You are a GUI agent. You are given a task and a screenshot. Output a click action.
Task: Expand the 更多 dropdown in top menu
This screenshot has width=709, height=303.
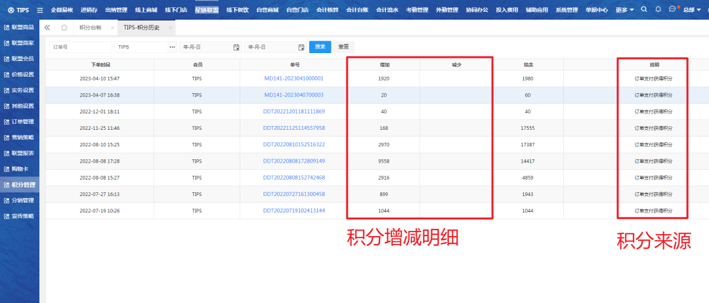coord(624,10)
